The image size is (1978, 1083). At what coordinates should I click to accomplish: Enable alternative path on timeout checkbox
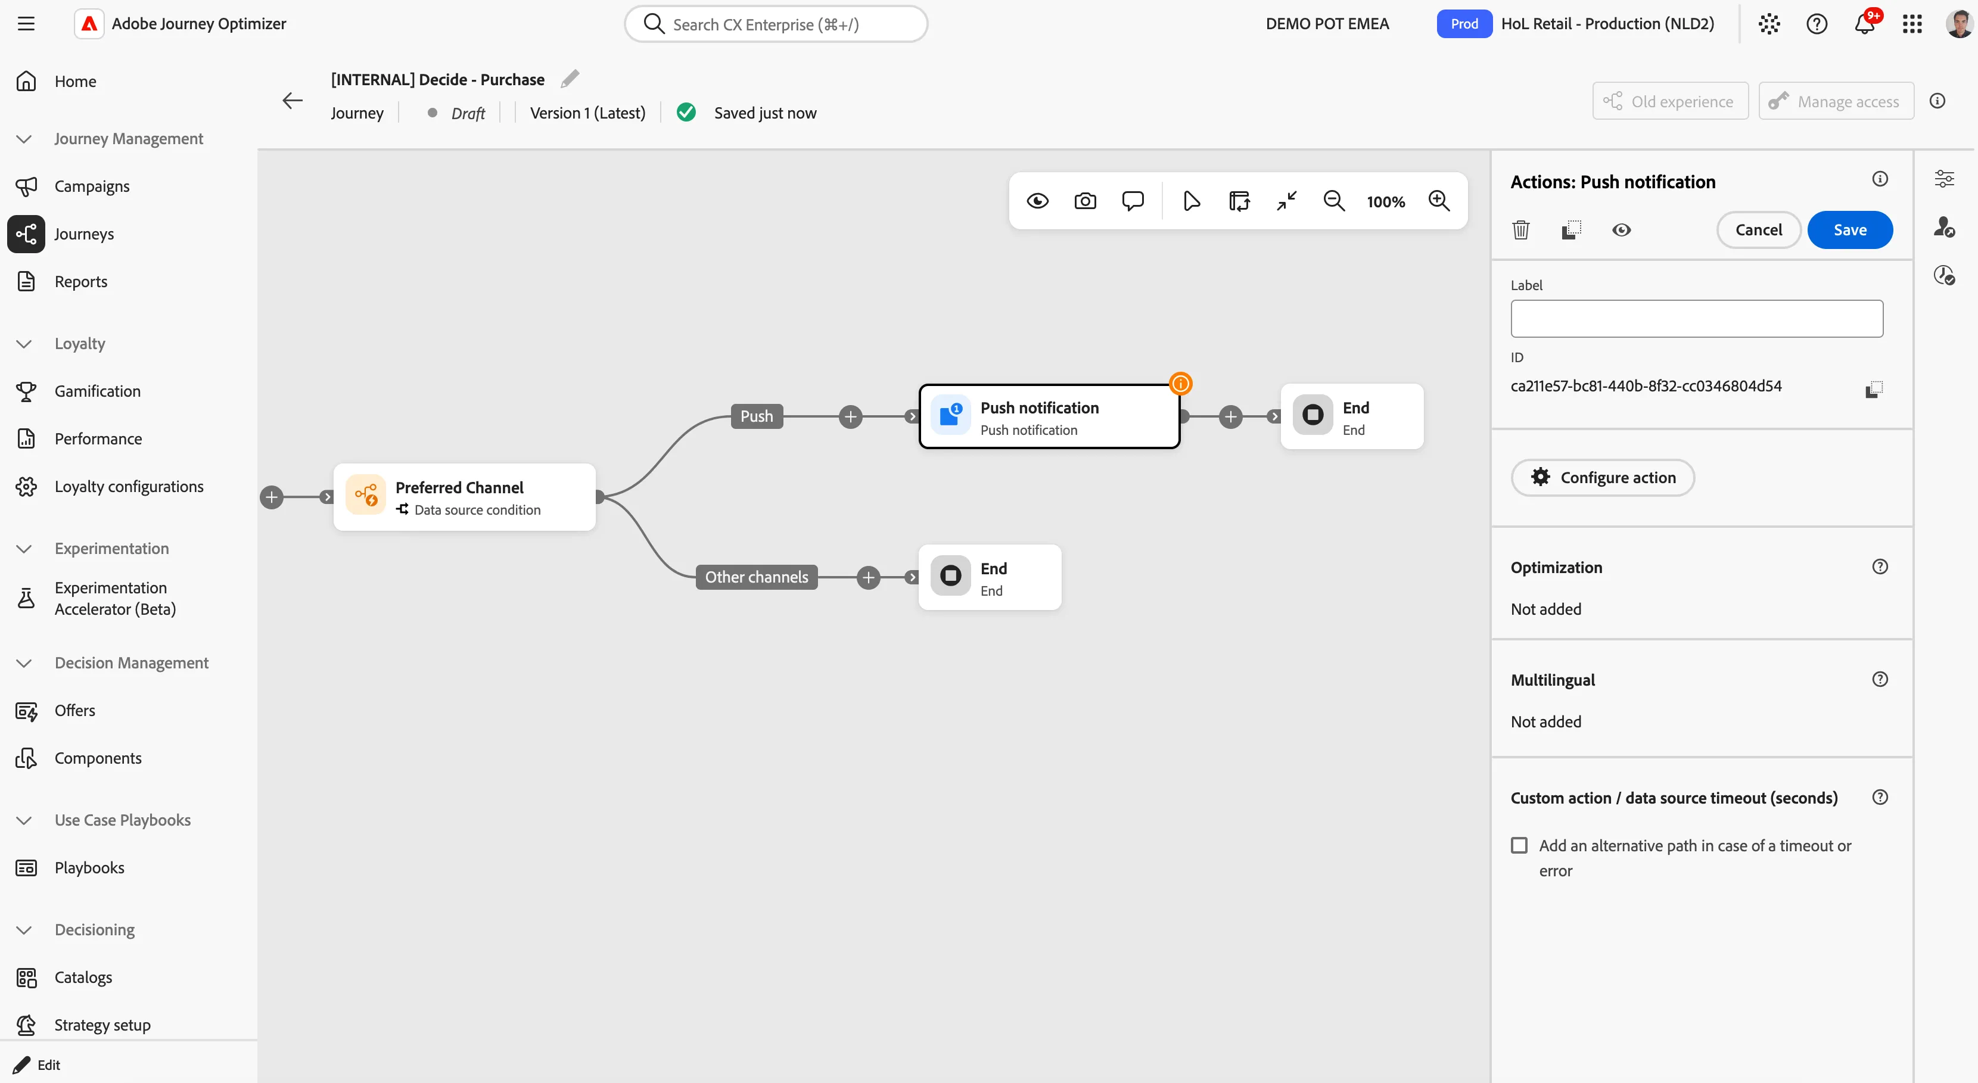(x=1519, y=845)
